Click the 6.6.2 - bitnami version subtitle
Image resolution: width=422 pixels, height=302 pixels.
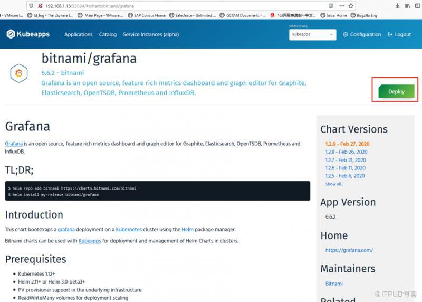point(63,73)
